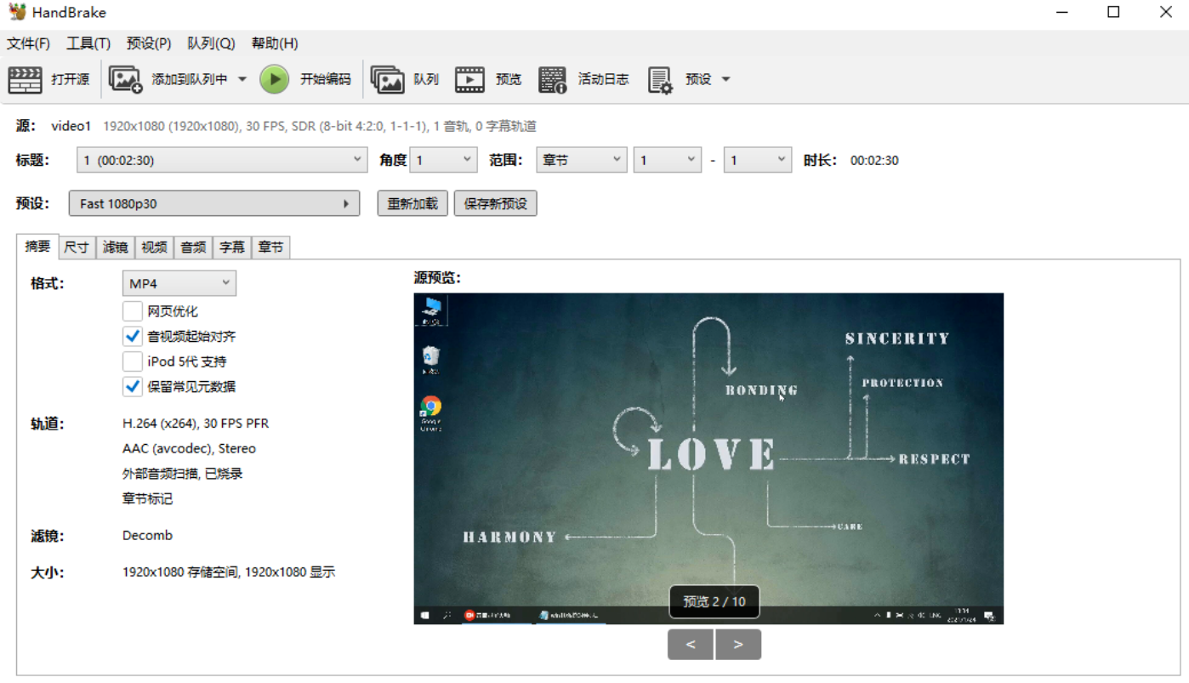Go to next preview image with > button
Viewport: 1189px width, 683px height.
tap(738, 645)
